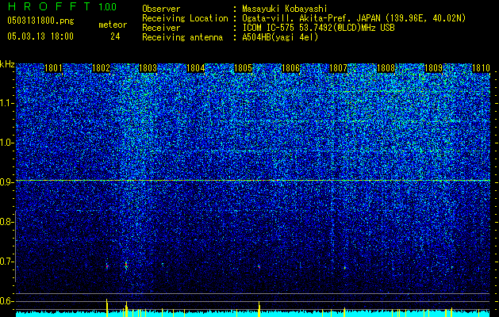The height and width of the screenshot is (317, 499).
Task: Click the tallest yellow intensity spike after 1802
Action: (x=107, y=307)
